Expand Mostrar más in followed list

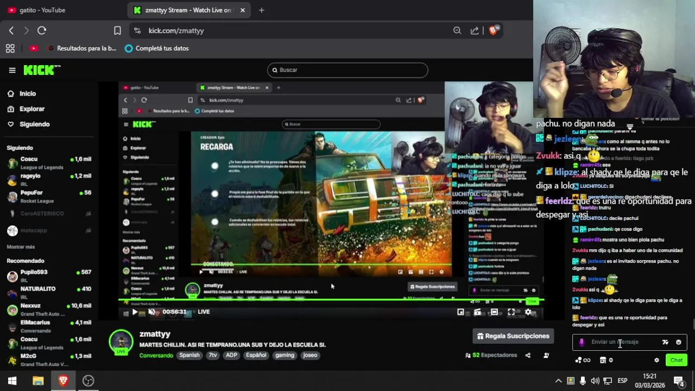tap(21, 247)
